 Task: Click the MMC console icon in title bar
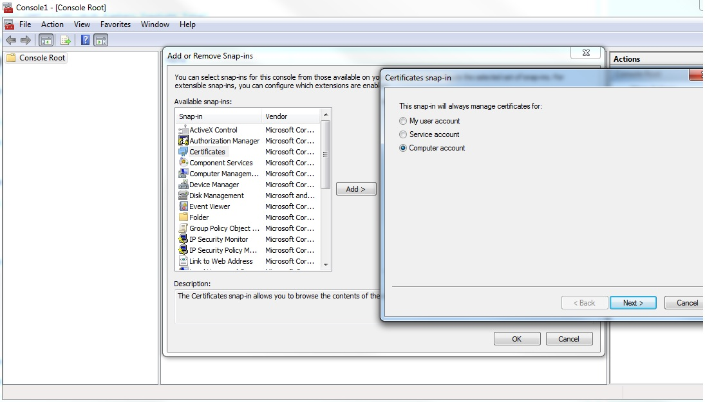tap(8, 8)
